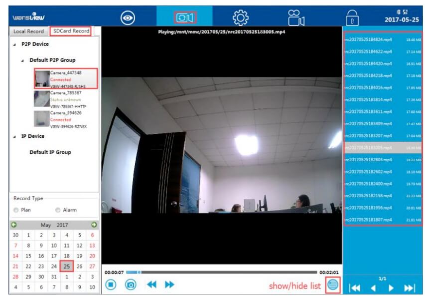
Task: Pick May 18 in the calendar
Action: tap(67, 256)
